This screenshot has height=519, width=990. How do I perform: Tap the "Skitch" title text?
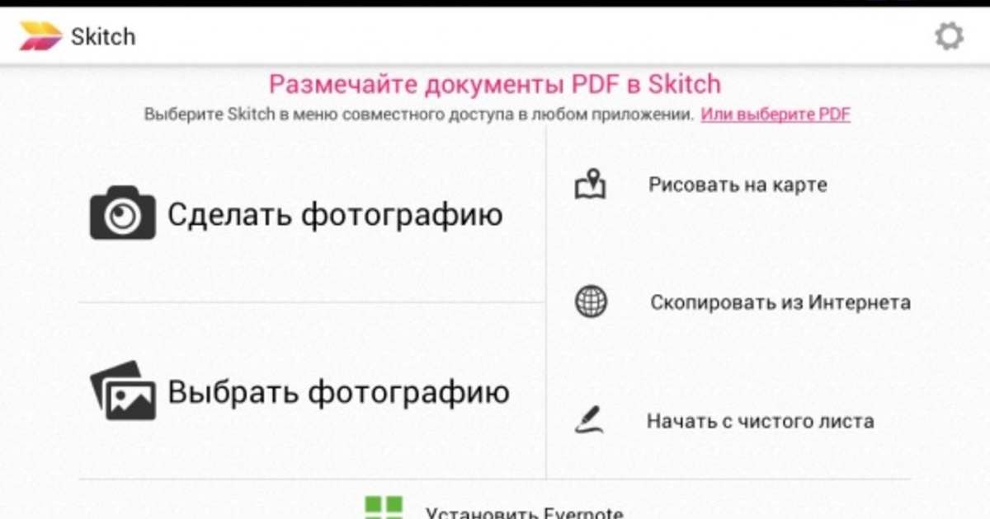coord(103,36)
